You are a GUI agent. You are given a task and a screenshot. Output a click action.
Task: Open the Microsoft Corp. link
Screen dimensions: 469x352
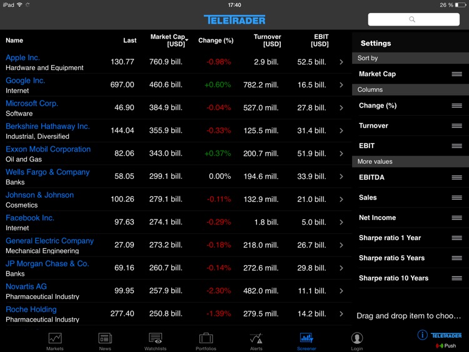[32, 104]
